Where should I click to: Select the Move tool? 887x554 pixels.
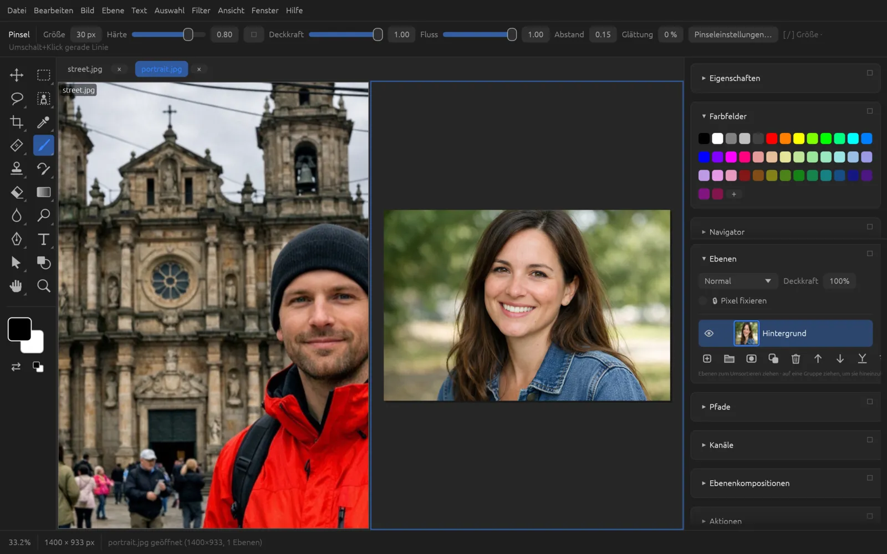[17, 75]
